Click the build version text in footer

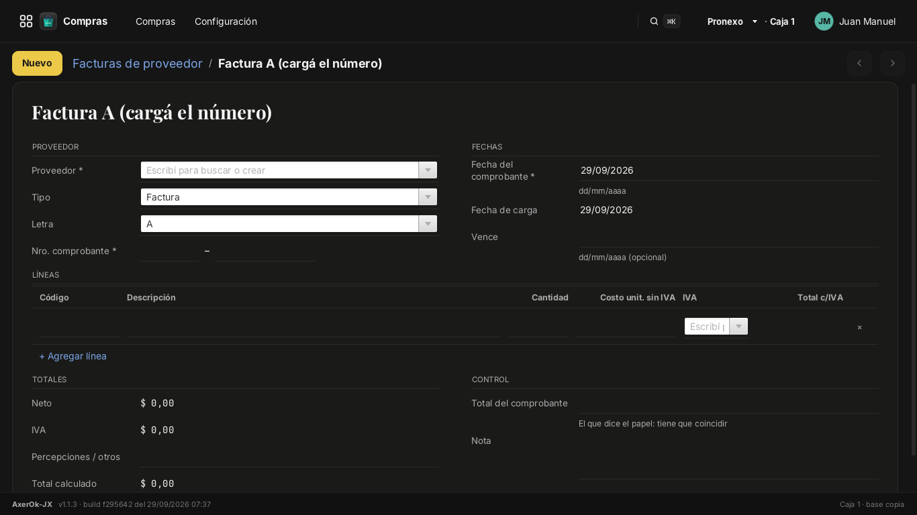134,504
